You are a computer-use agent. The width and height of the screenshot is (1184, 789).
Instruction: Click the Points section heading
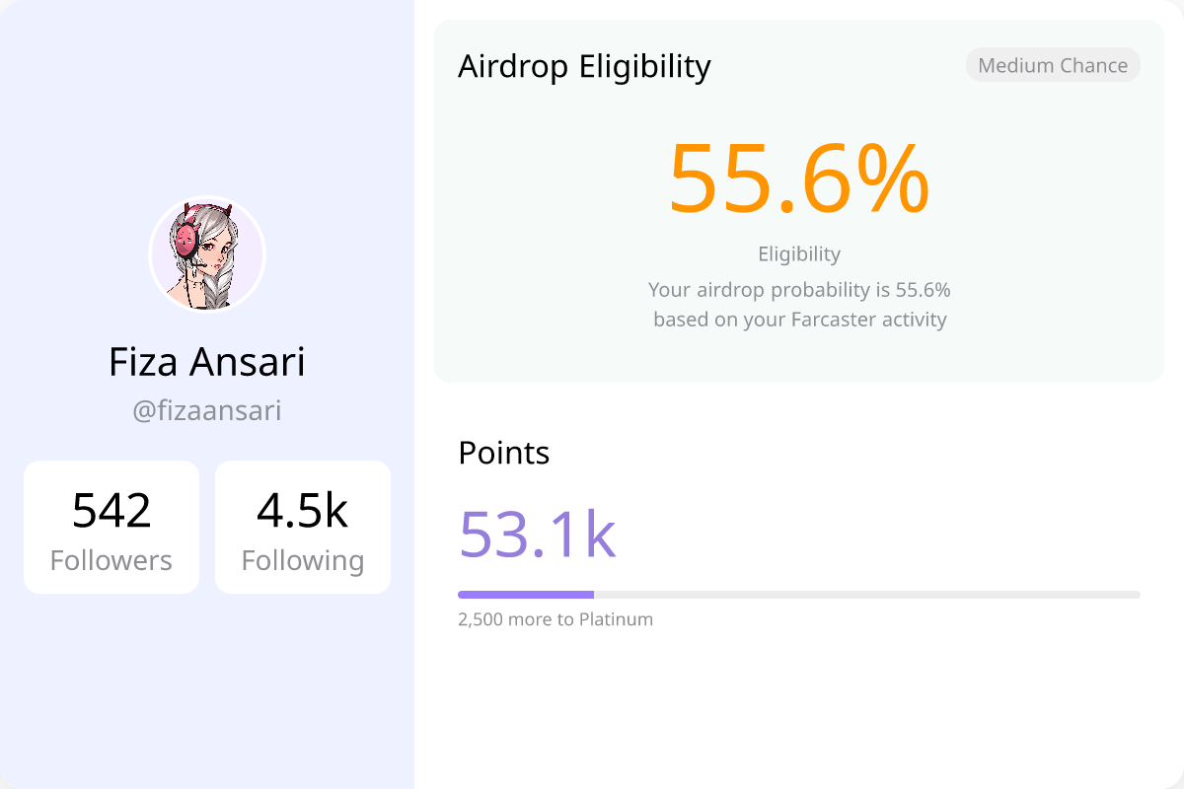[x=504, y=453]
